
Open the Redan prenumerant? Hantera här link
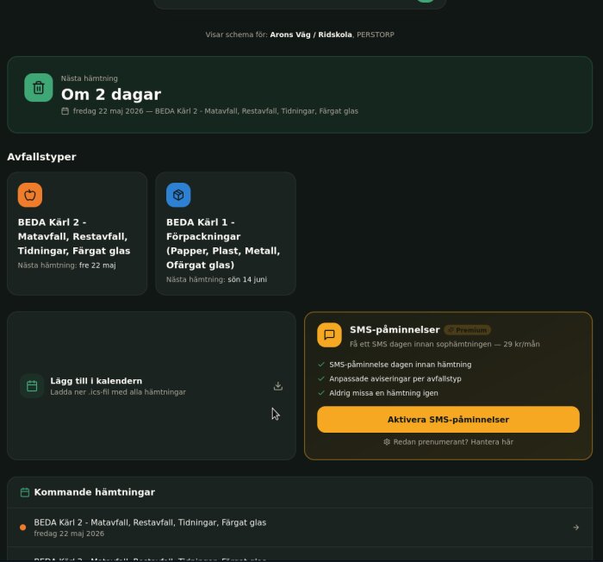(x=453, y=442)
